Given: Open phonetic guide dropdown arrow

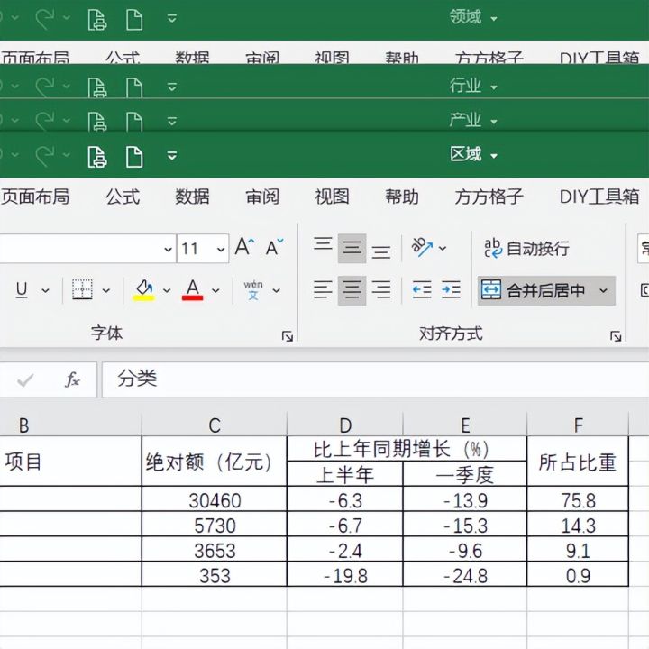Looking at the screenshot, I should [276, 290].
